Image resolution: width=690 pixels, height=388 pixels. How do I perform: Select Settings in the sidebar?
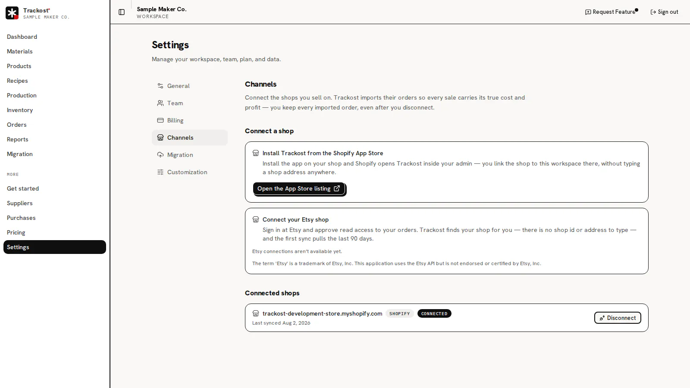click(x=55, y=247)
